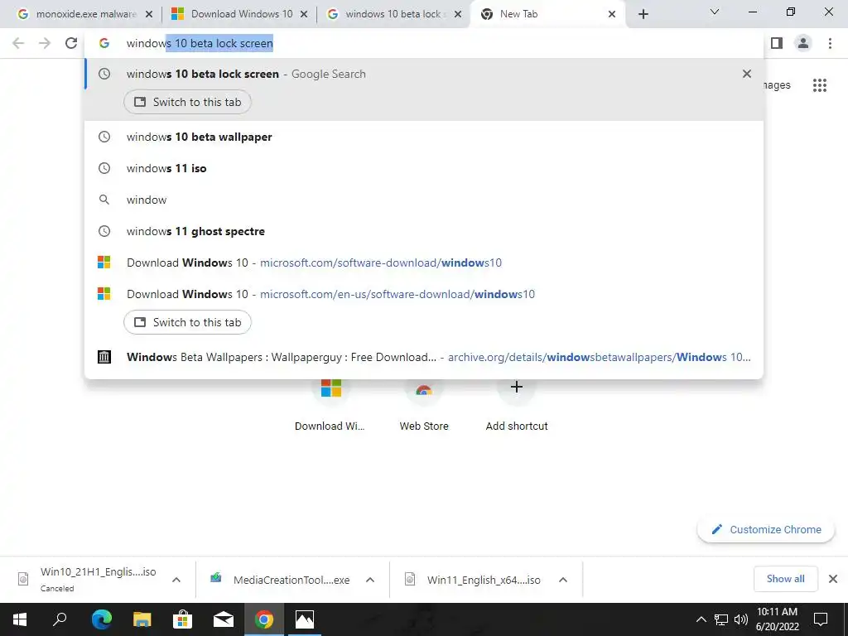
Task: Open the notification center icon
Action: click(821, 619)
